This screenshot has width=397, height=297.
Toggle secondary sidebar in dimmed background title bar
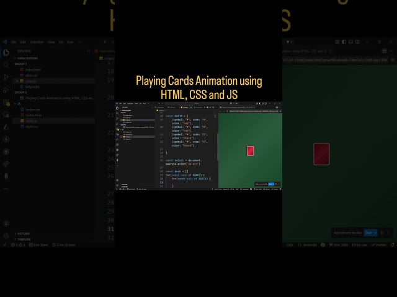pyautogui.click(x=357, y=41)
